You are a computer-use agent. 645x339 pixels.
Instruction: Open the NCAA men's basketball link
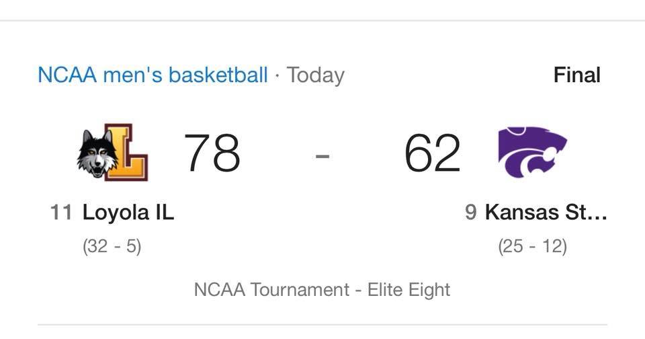coord(153,75)
